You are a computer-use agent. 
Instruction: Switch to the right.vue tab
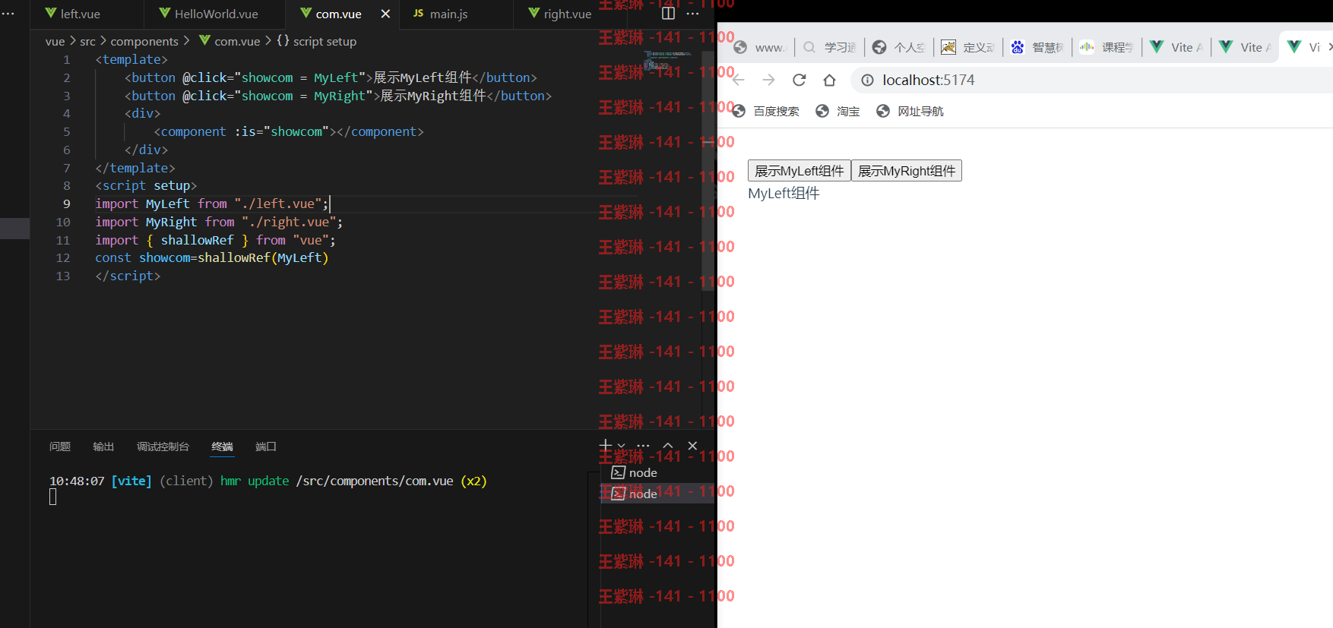pos(559,14)
